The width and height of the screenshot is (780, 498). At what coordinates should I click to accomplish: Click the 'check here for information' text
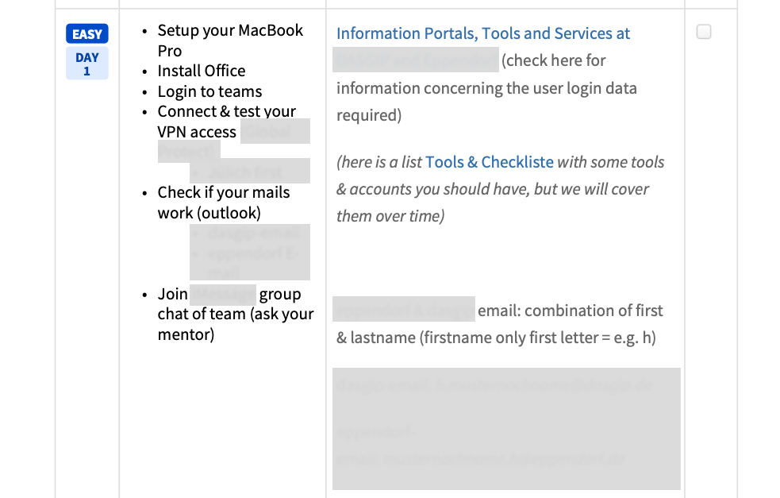553,61
